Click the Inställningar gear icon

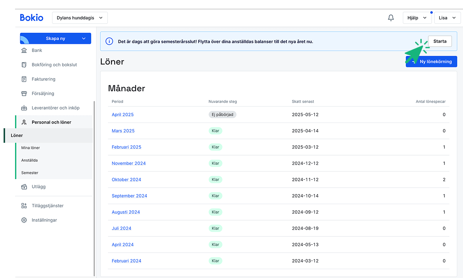click(24, 220)
